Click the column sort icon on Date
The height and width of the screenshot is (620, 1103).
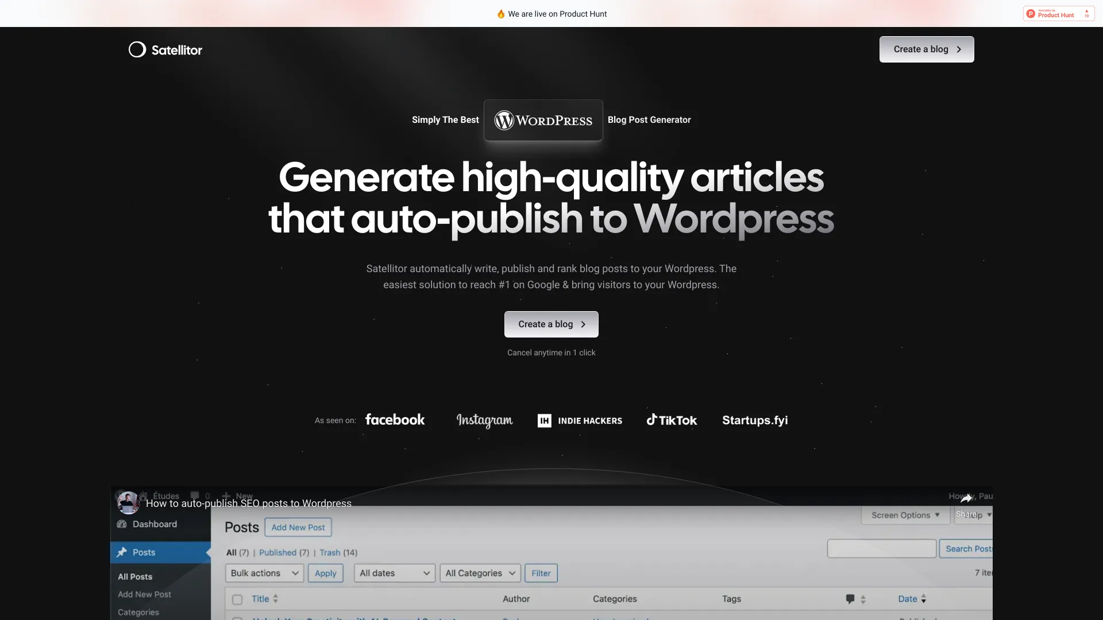click(924, 598)
